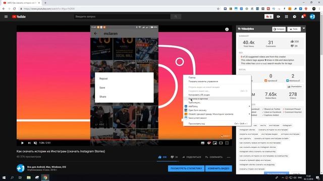The height and width of the screenshot is (181, 323).
Task: Unmute the video volume
Action: coord(35,143)
